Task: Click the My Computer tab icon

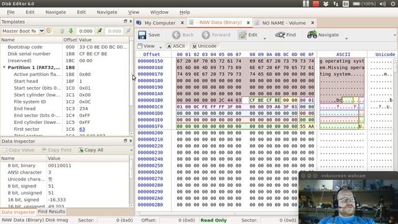Action: click(x=139, y=23)
